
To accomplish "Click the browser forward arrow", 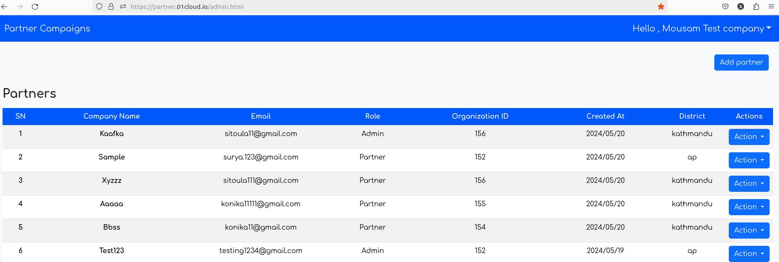I will coord(20,6).
